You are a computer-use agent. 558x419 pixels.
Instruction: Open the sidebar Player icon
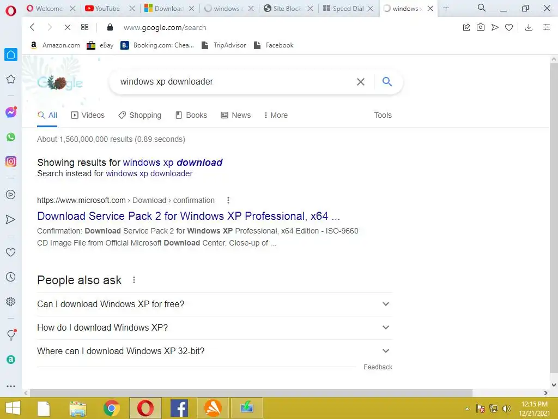11,195
